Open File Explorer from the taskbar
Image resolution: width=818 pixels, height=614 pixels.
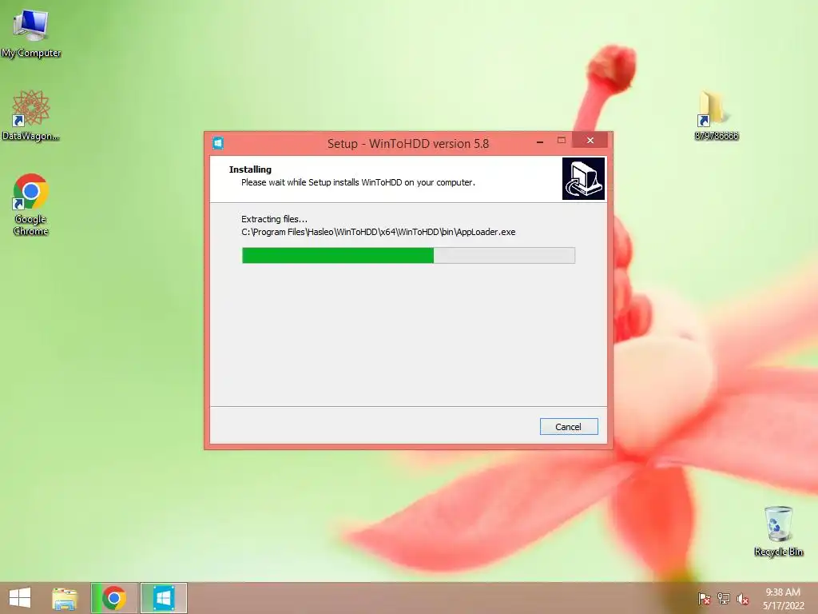(x=65, y=598)
